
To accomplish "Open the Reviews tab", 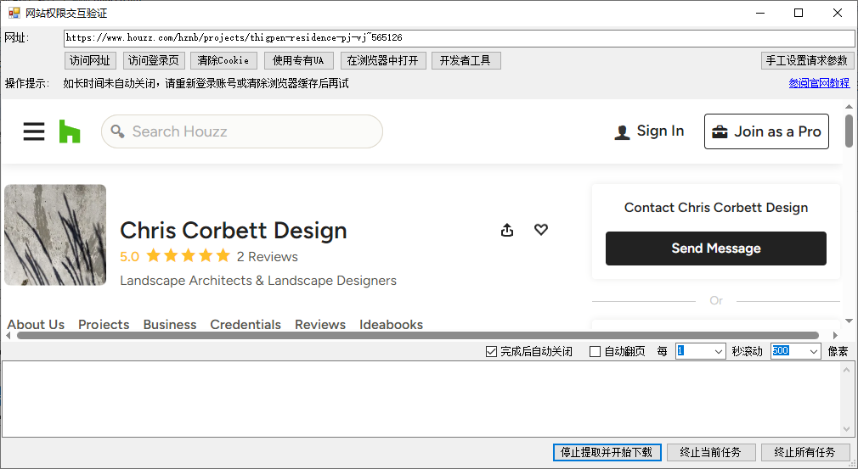I will click(x=320, y=324).
